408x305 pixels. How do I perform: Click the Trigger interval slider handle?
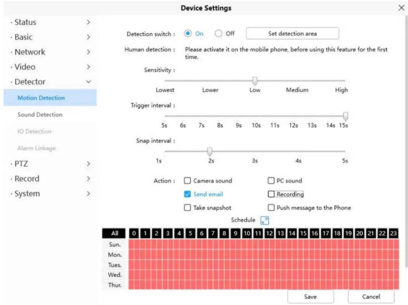pyautogui.click(x=345, y=116)
